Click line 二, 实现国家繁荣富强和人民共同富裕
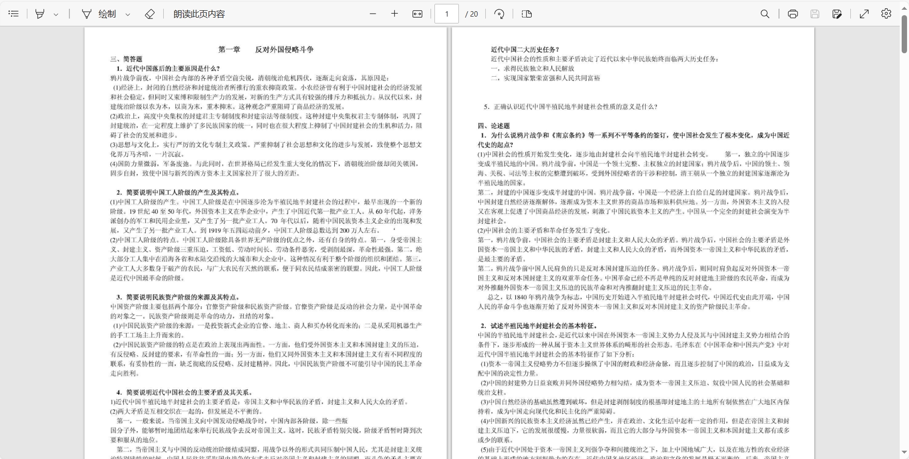This screenshot has height=459, width=909. (545, 78)
